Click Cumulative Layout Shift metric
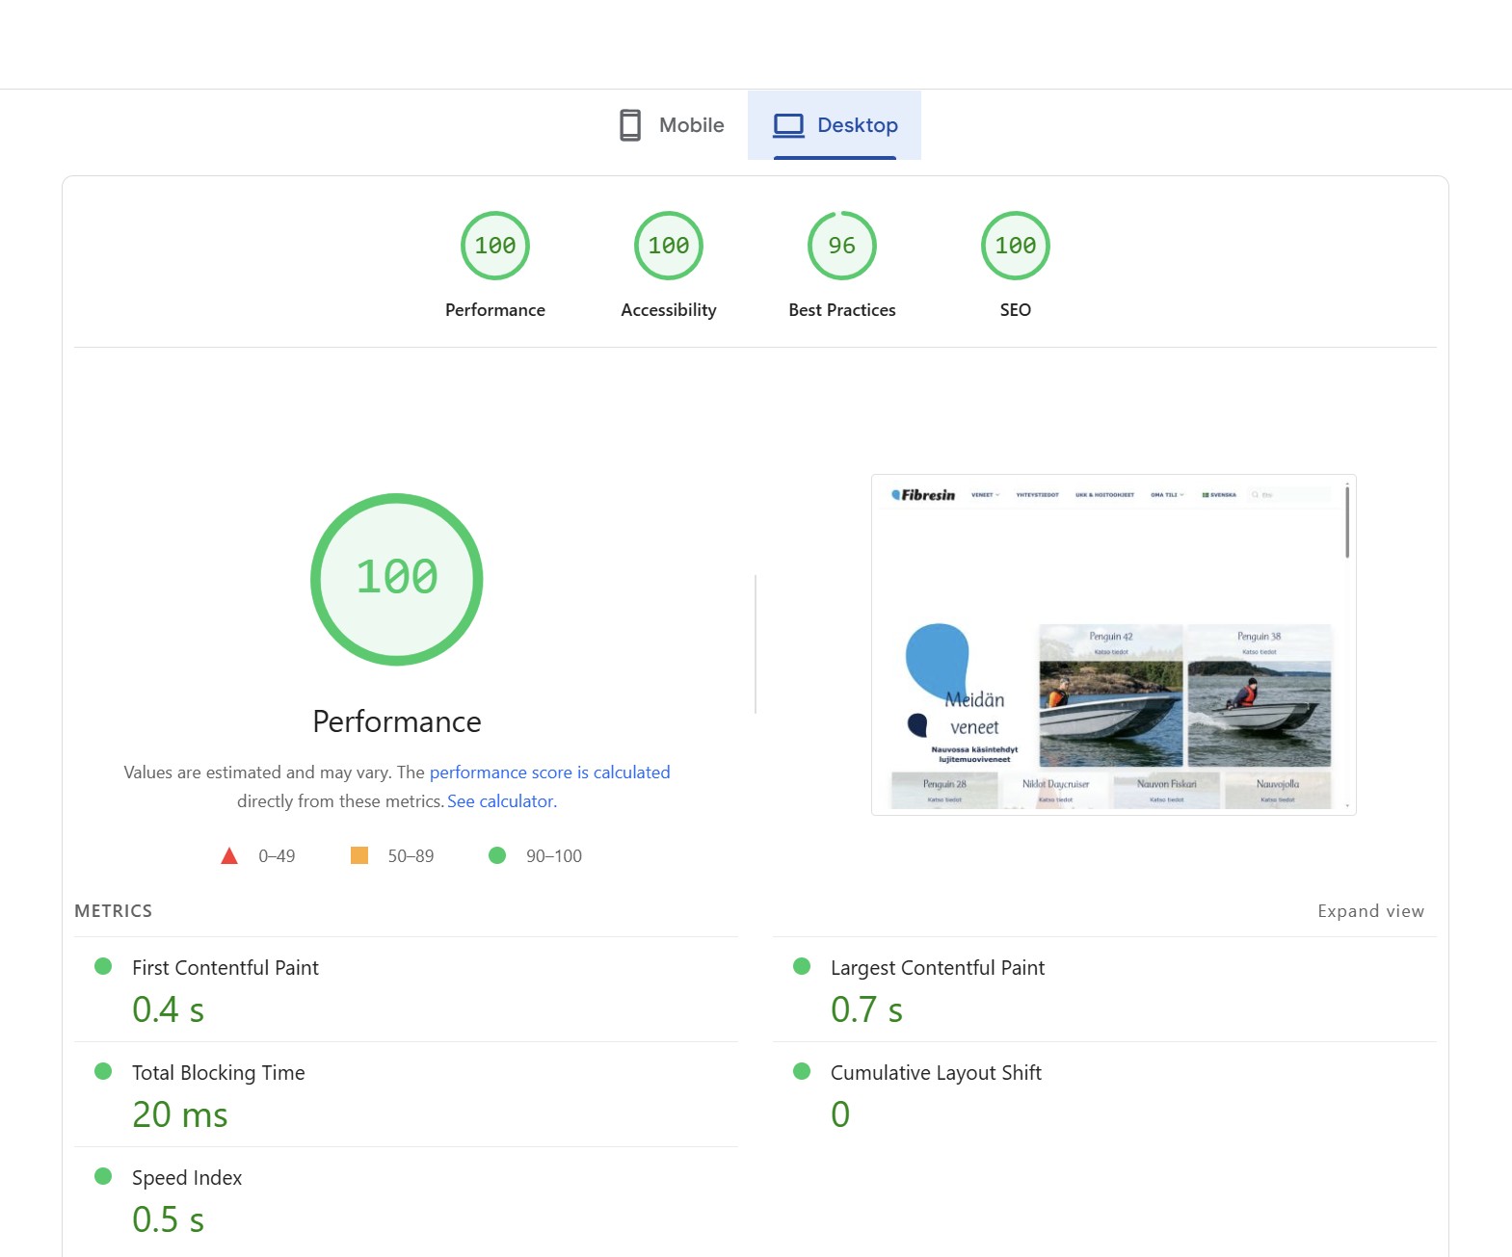Viewport: 1512px width, 1257px height. pyautogui.click(x=935, y=1073)
